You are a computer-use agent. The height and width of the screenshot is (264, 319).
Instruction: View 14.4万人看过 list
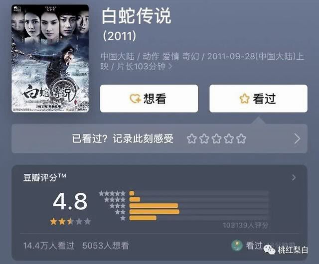tap(49, 246)
